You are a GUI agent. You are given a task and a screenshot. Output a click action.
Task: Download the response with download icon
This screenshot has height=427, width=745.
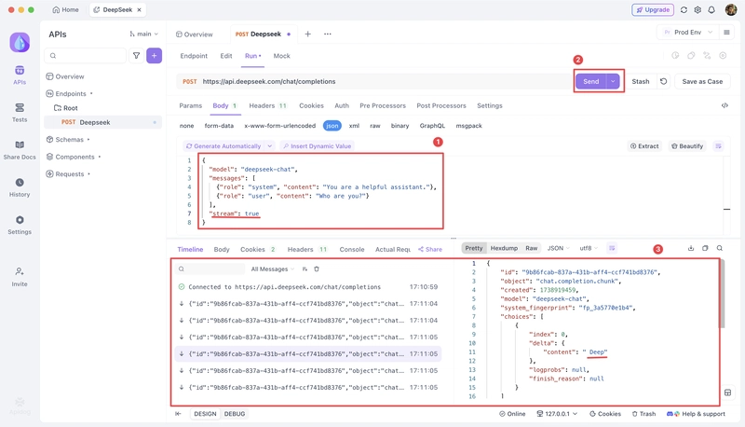coord(691,248)
